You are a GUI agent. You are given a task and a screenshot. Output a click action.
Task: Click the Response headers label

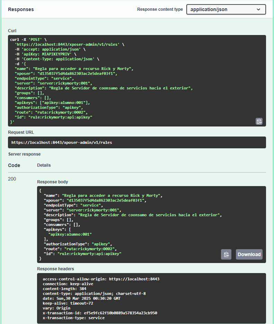coord(55,269)
